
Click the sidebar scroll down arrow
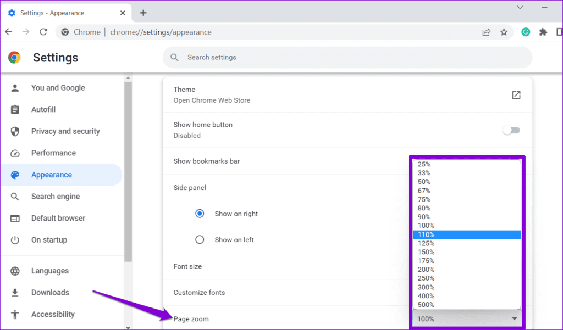click(x=128, y=327)
